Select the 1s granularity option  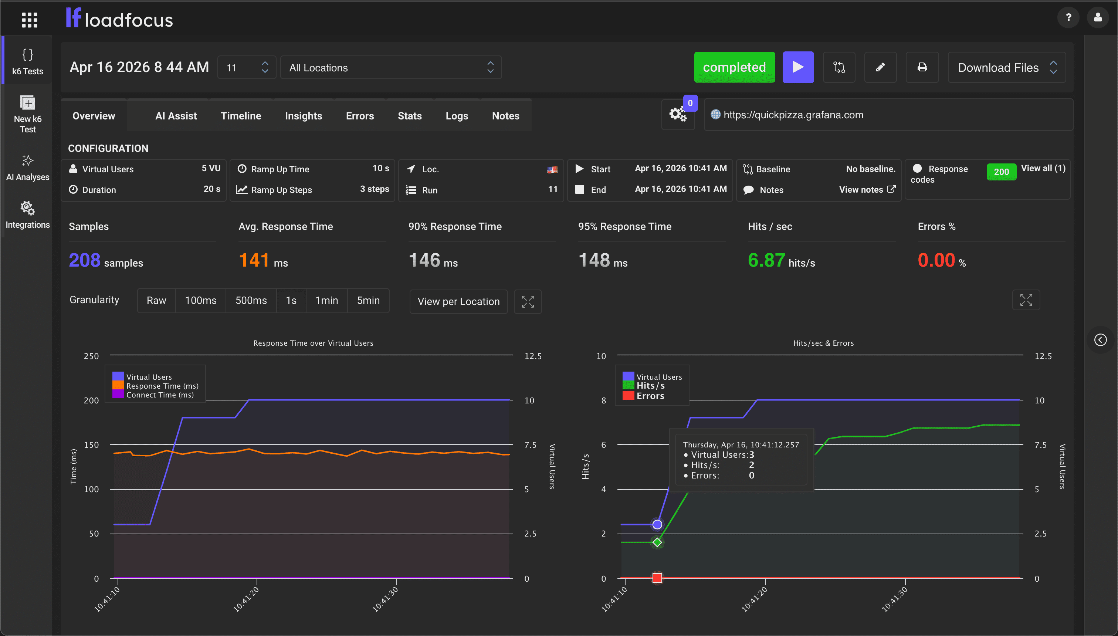pos(291,301)
